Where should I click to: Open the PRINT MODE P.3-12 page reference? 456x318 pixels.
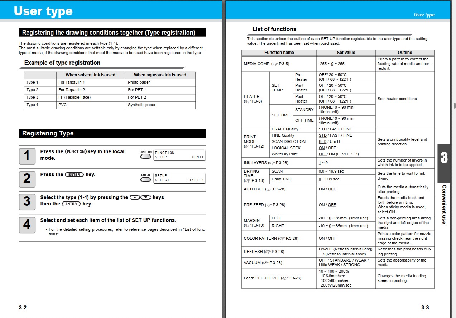pyautogui.click(x=254, y=146)
